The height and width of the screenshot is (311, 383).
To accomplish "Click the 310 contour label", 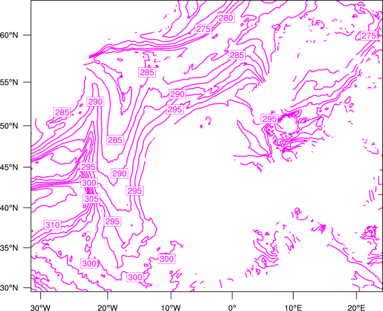I will click(53, 225).
